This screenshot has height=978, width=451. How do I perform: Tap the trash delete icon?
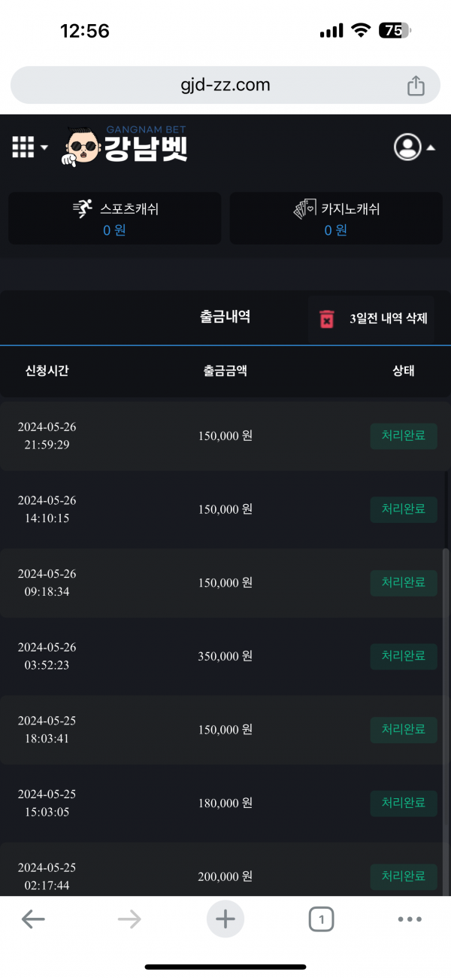[327, 319]
